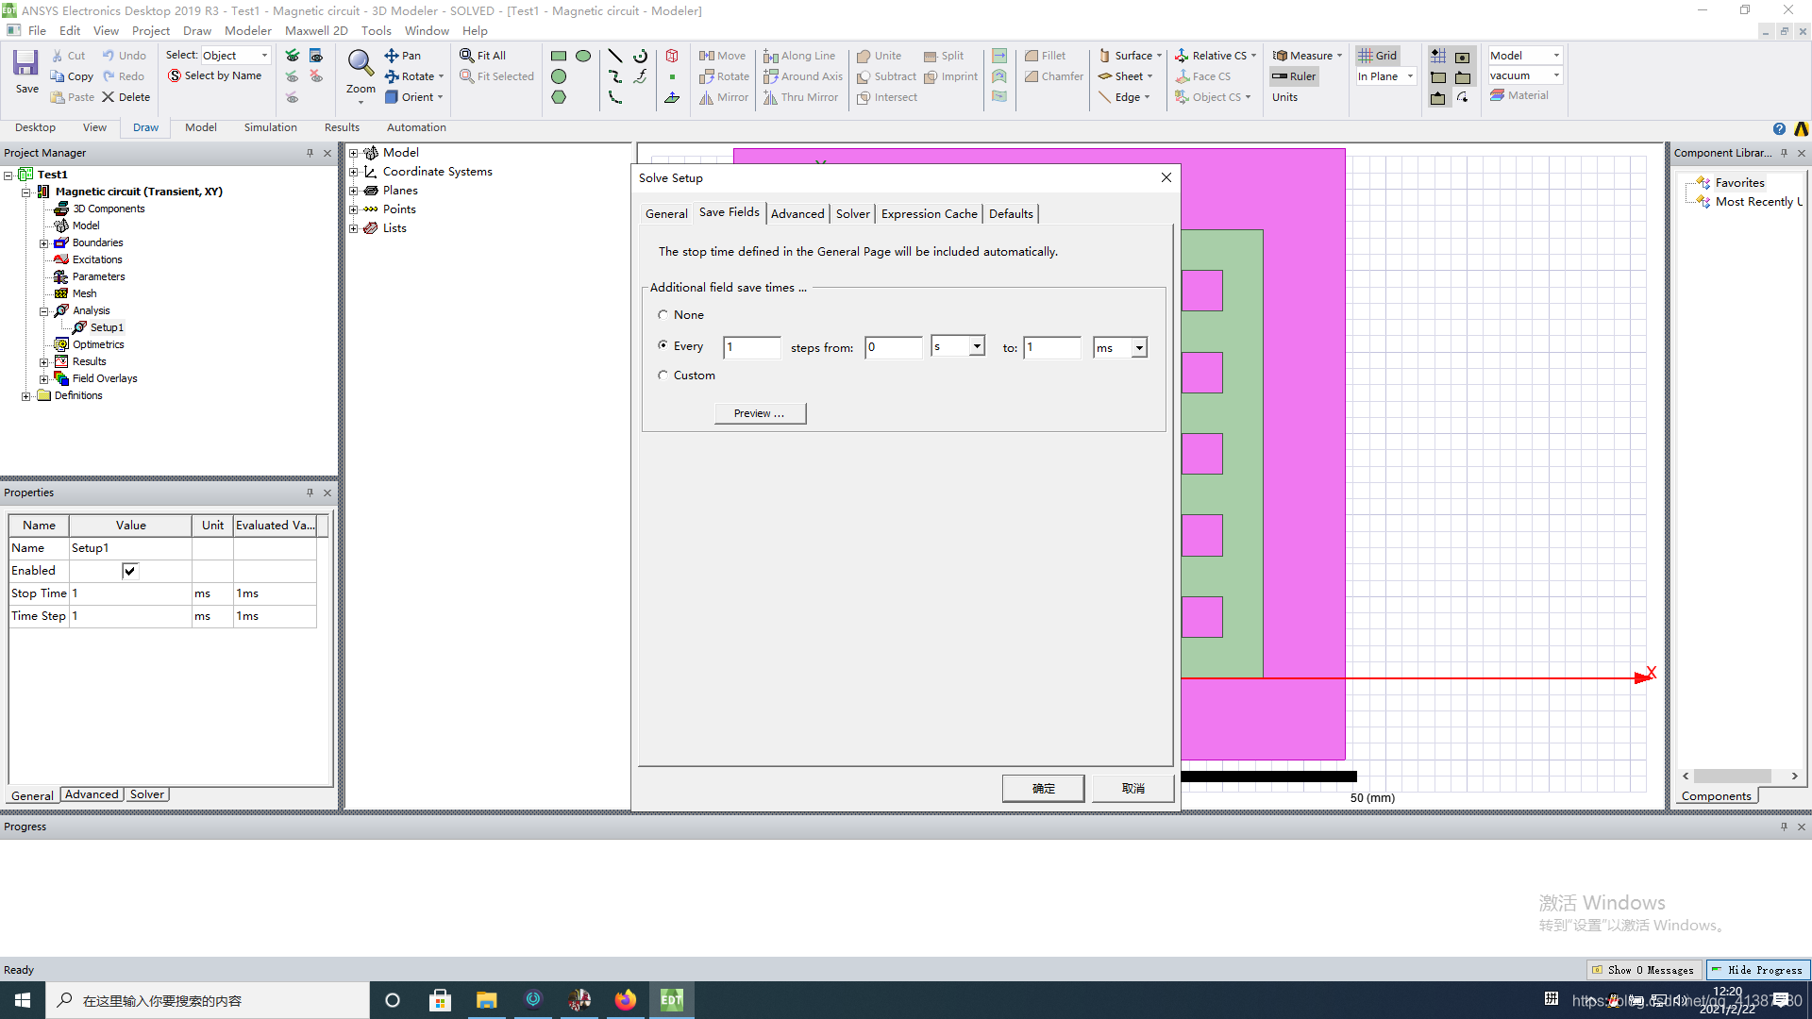Click the Show 0 Messages button

coord(1643,970)
